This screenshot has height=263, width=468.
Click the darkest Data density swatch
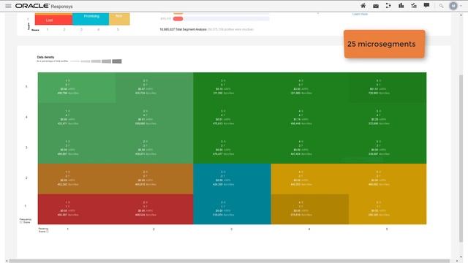pos(117,61)
